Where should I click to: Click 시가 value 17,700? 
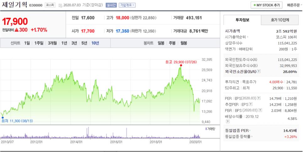click(88, 31)
